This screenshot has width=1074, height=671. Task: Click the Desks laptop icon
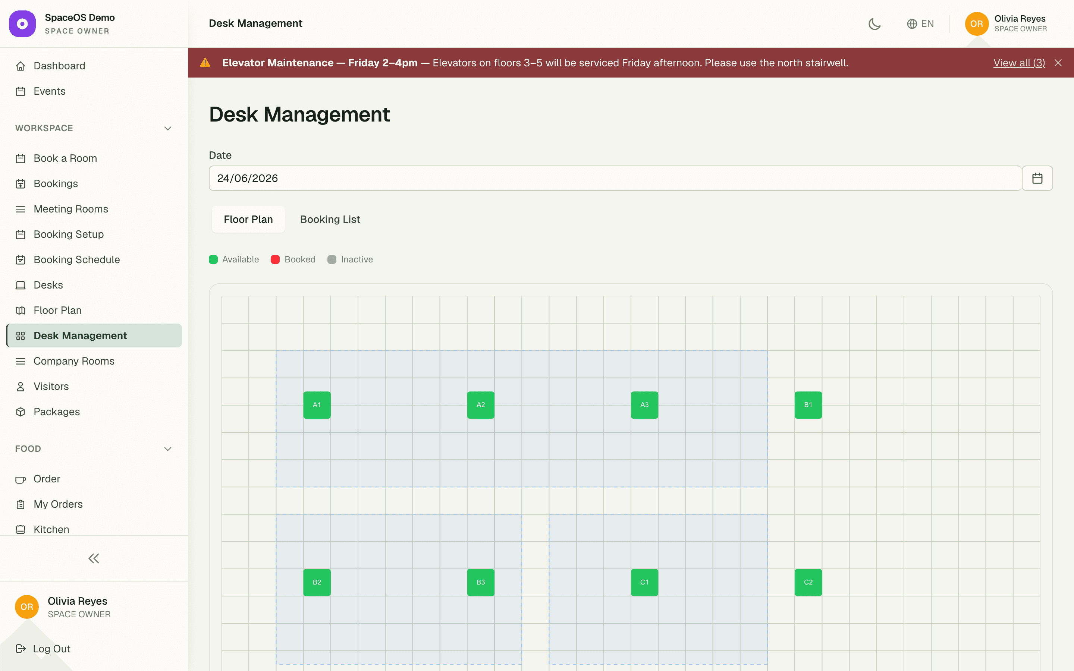[21, 285]
